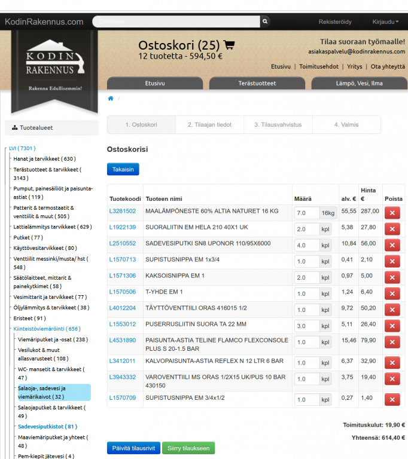The width and height of the screenshot is (408, 459).
Task: Click Rekisteröidy link
Action: coord(335,22)
